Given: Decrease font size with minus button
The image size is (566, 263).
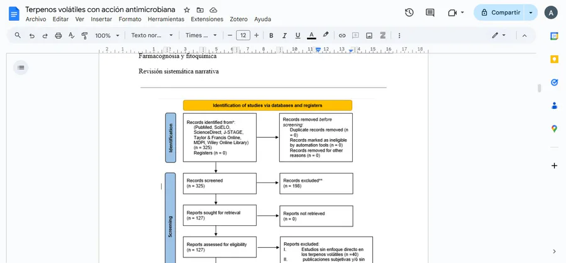Looking at the screenshot, I should tap(230, 35).
